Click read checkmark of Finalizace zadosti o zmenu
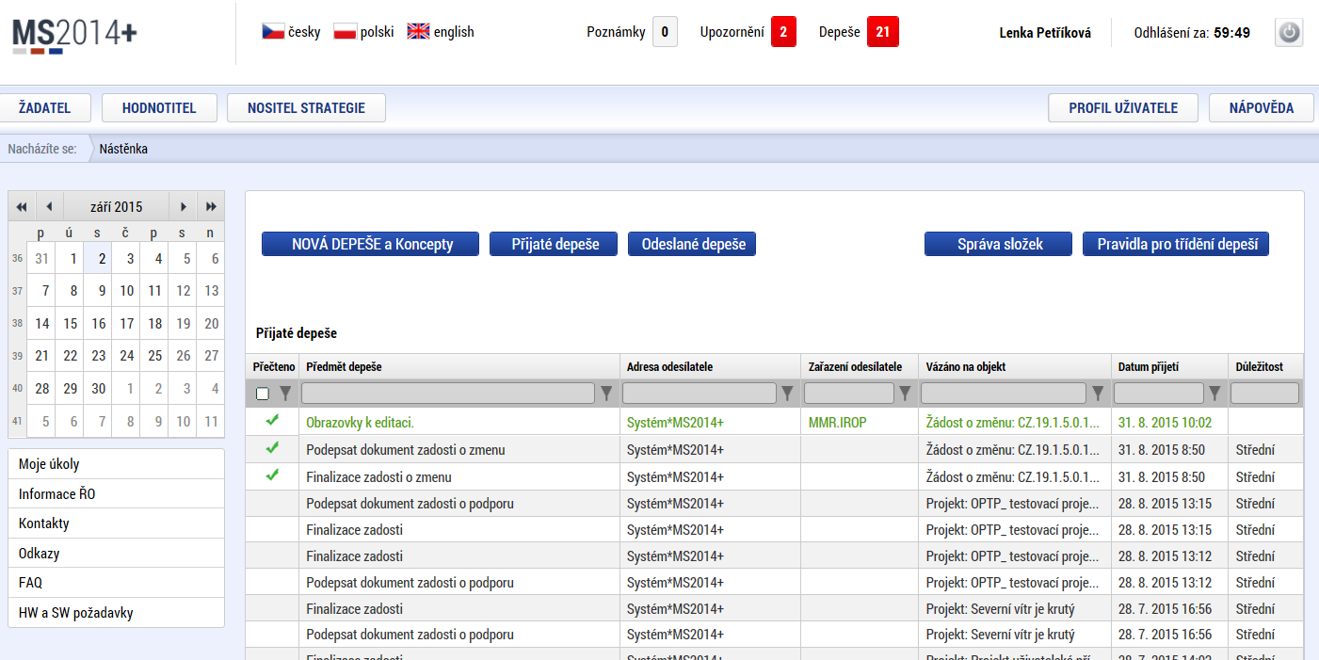Screen dimensions: 1319x660 [272, 475]
